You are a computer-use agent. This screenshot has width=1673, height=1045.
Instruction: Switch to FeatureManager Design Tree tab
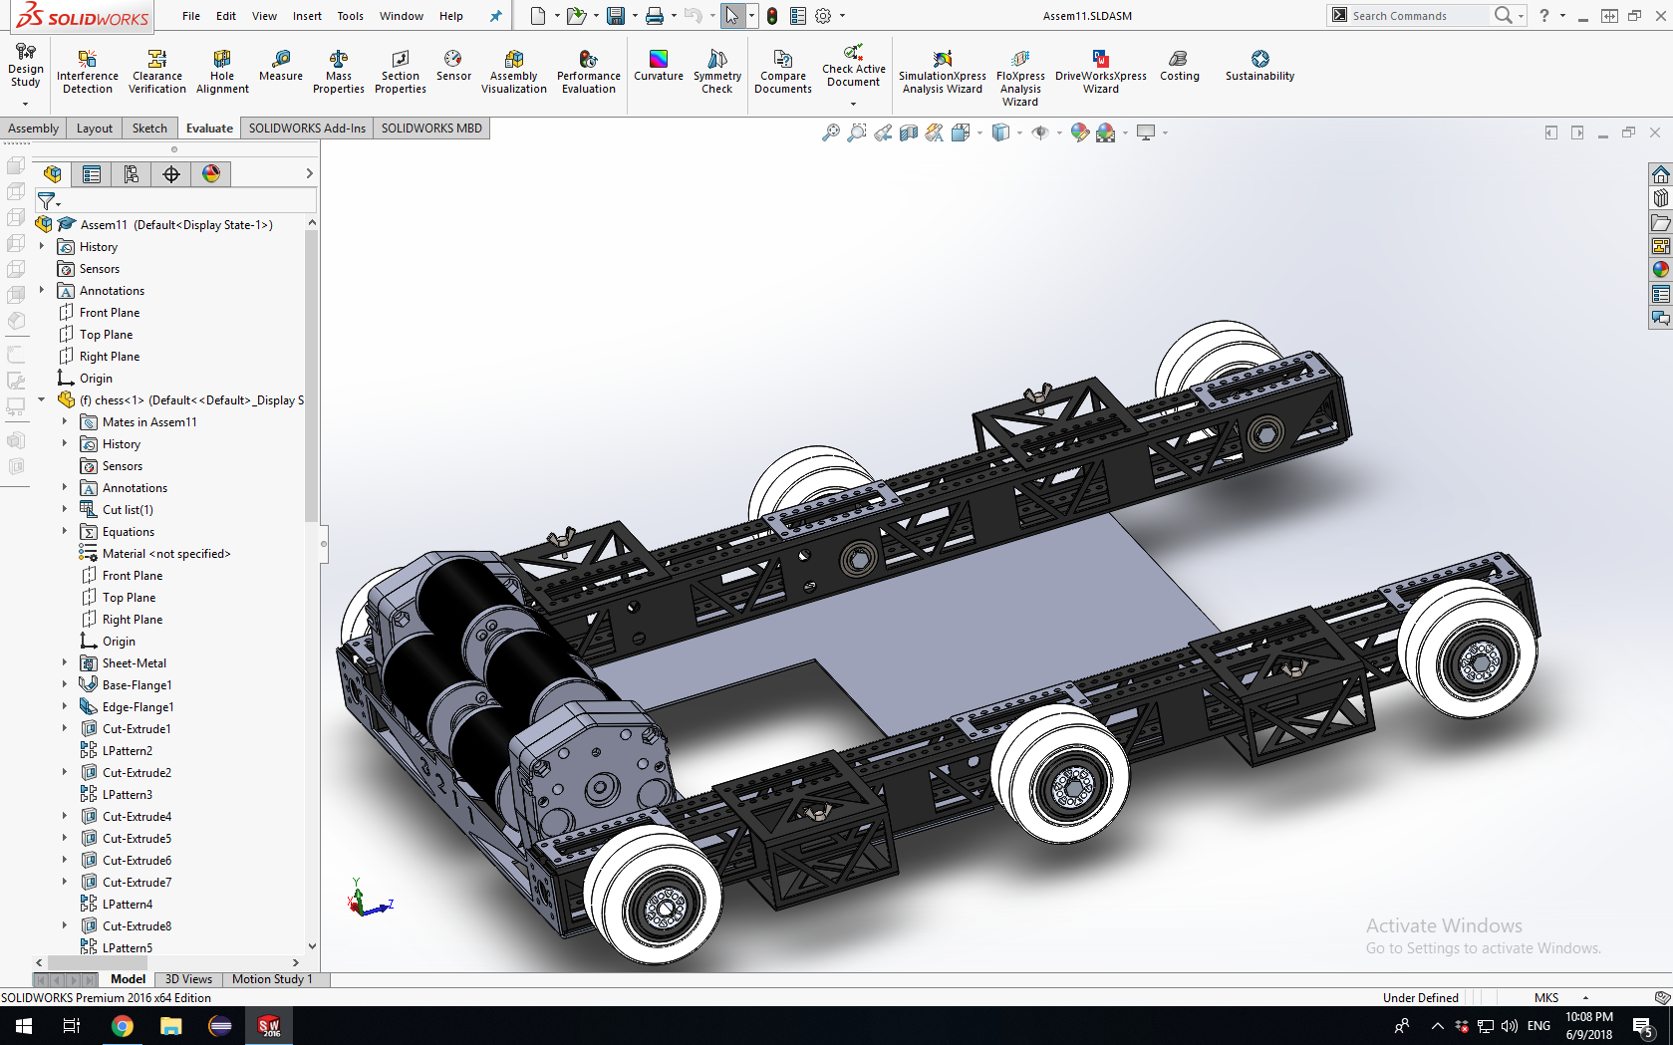click(53, 174)
